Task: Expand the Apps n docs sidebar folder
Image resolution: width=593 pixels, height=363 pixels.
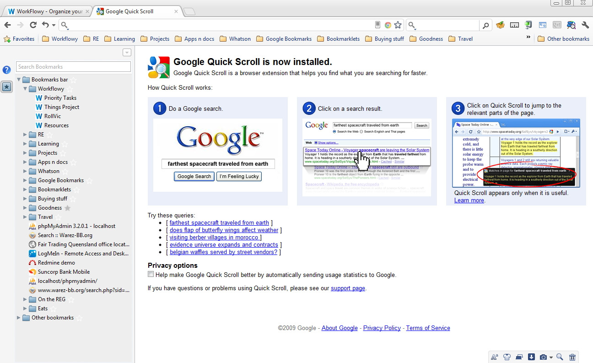Action: point(25,162)
